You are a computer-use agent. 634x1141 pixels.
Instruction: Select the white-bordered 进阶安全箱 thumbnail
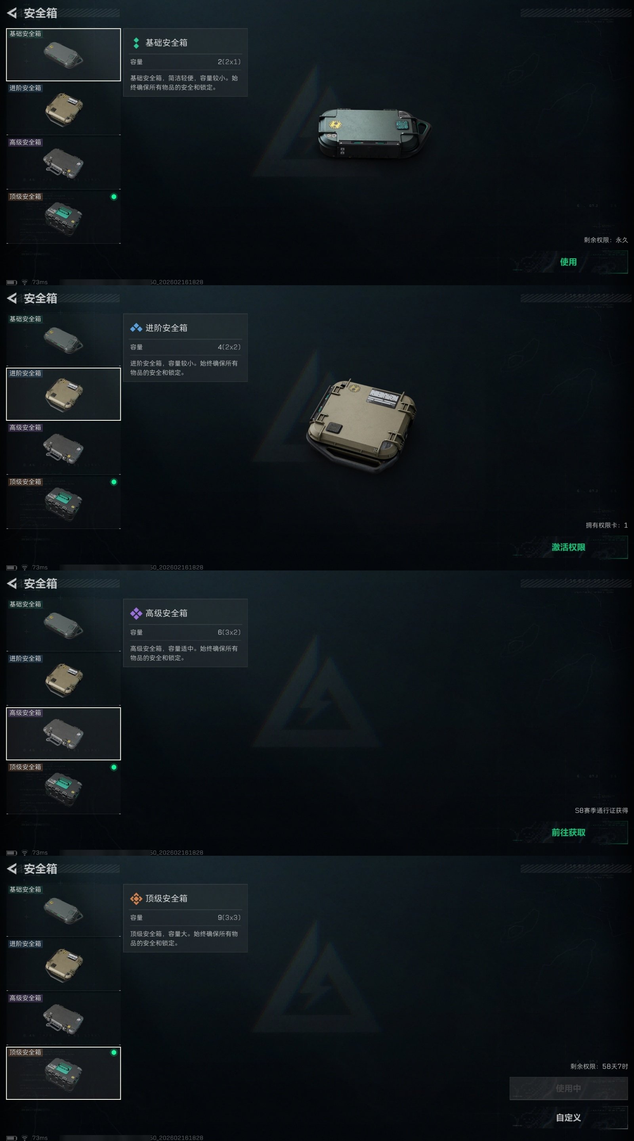[63, 394]
